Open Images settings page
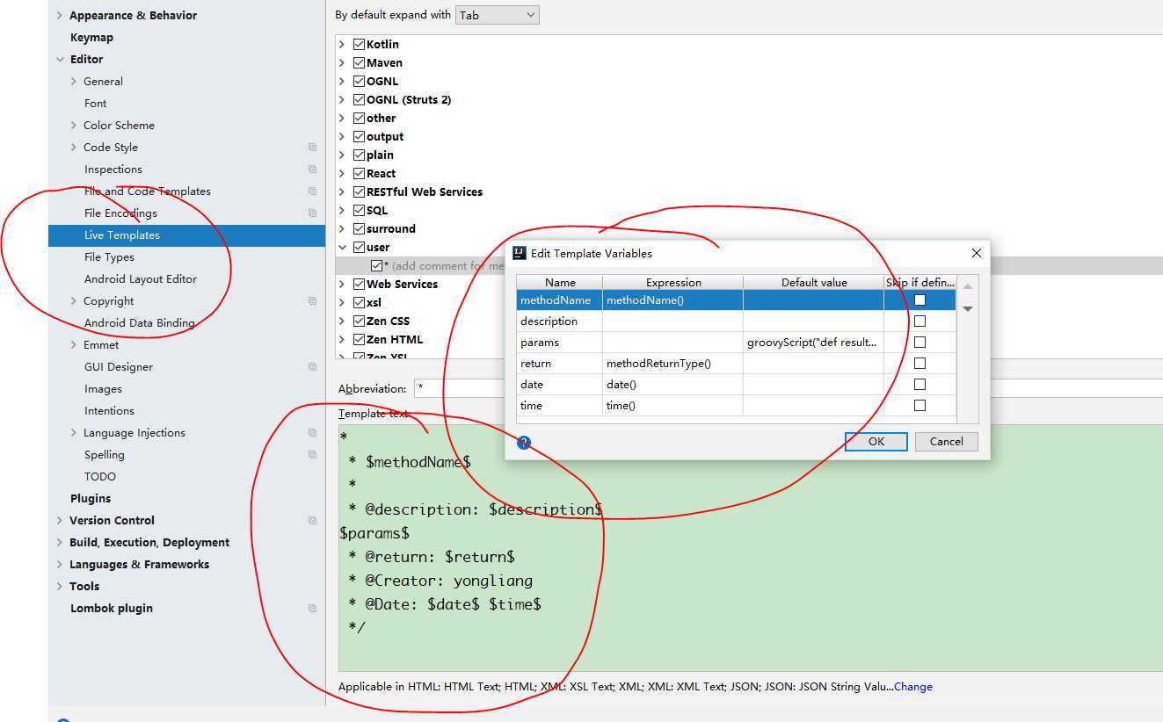 103,389
